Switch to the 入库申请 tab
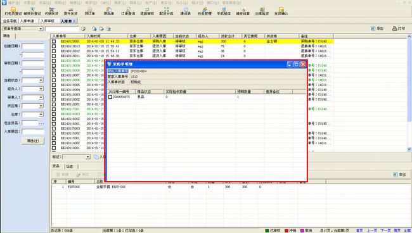Screen dimensions: 412x233 [x=27, y=21]
